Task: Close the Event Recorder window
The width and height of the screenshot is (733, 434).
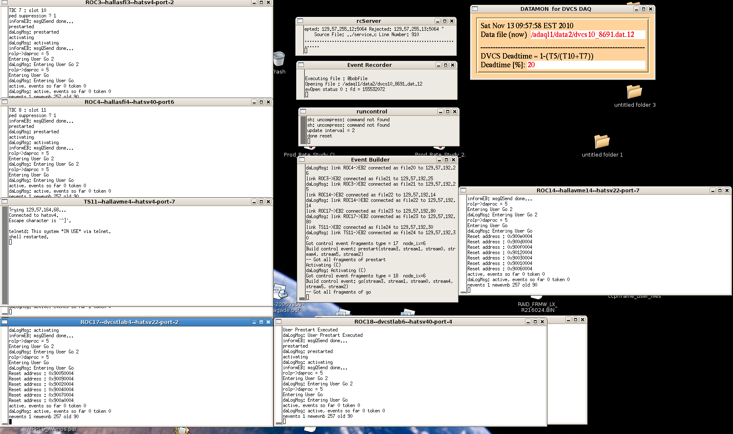Action: coord(452,65)
